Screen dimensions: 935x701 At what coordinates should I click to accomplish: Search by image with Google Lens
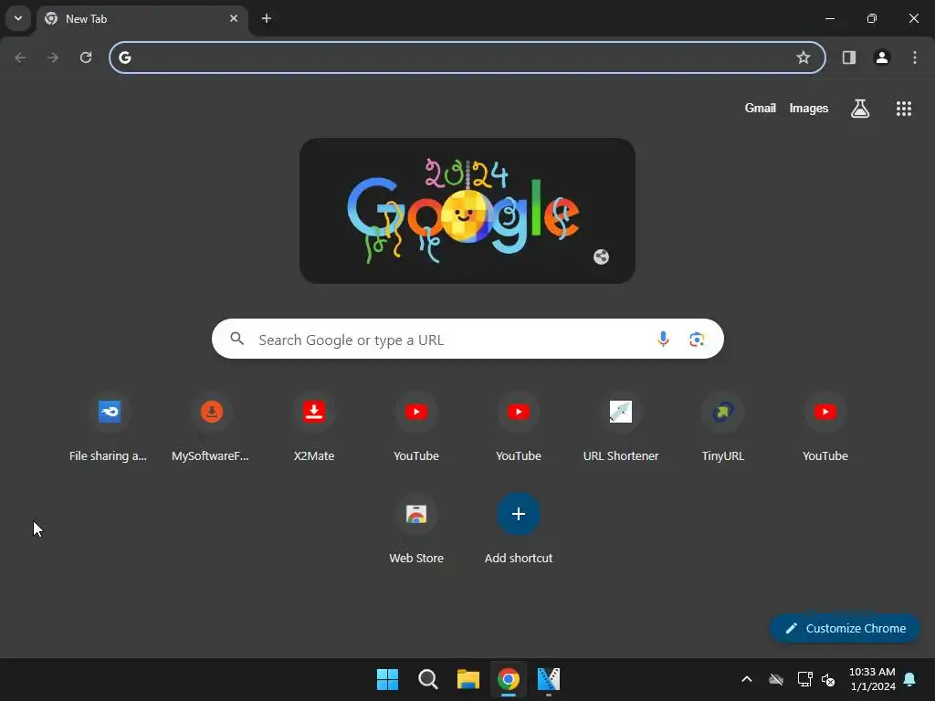[x=697, y=340]
